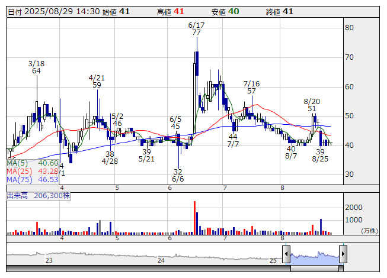Click the MA(75) legend entry
The width and height of the screenshot is (387, 278).
(x=33, y=180)
